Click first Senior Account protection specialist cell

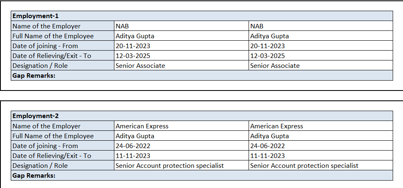coord(181,165)
